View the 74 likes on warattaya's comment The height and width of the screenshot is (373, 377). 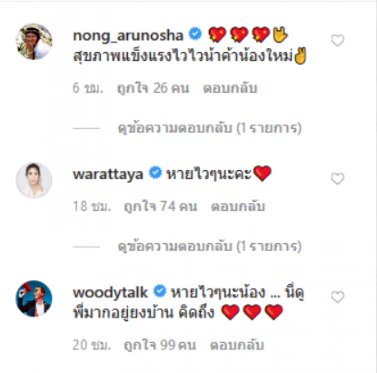click(161, 207)
